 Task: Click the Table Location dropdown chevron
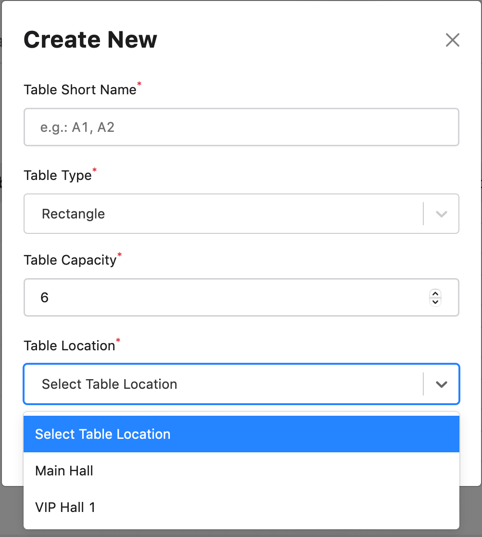441,384
